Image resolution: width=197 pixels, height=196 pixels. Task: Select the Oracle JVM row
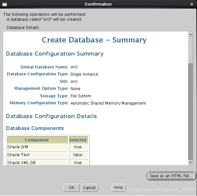pos(48,147)
